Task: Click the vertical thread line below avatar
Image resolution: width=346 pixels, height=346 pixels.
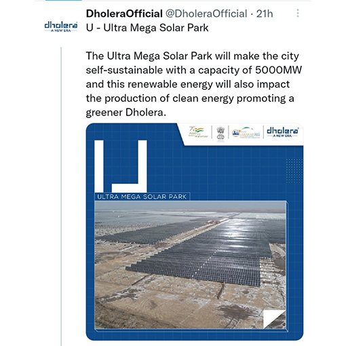Action: tap(61, 196)
